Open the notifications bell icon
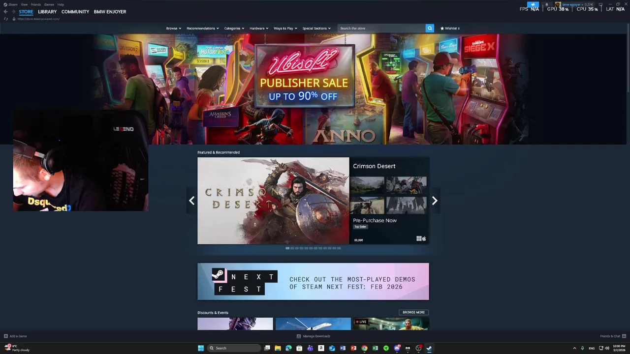This screenshot has width=630, height=354. tap(547, 4)
